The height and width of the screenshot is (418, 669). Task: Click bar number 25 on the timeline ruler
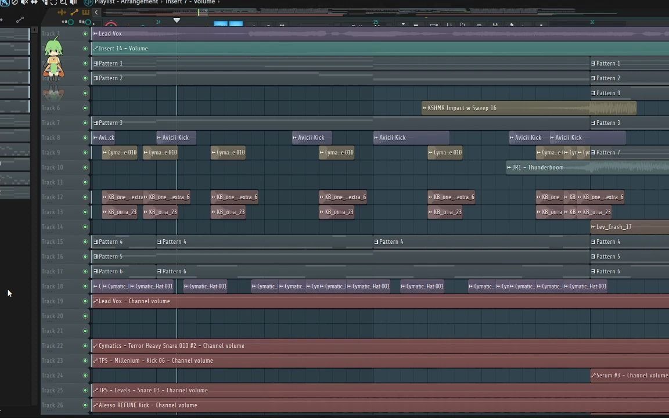point(376,21)
